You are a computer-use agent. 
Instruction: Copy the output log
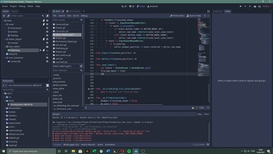pos(199,114)
